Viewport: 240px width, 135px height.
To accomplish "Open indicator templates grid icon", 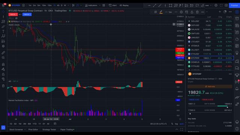I will click(104, 5).
